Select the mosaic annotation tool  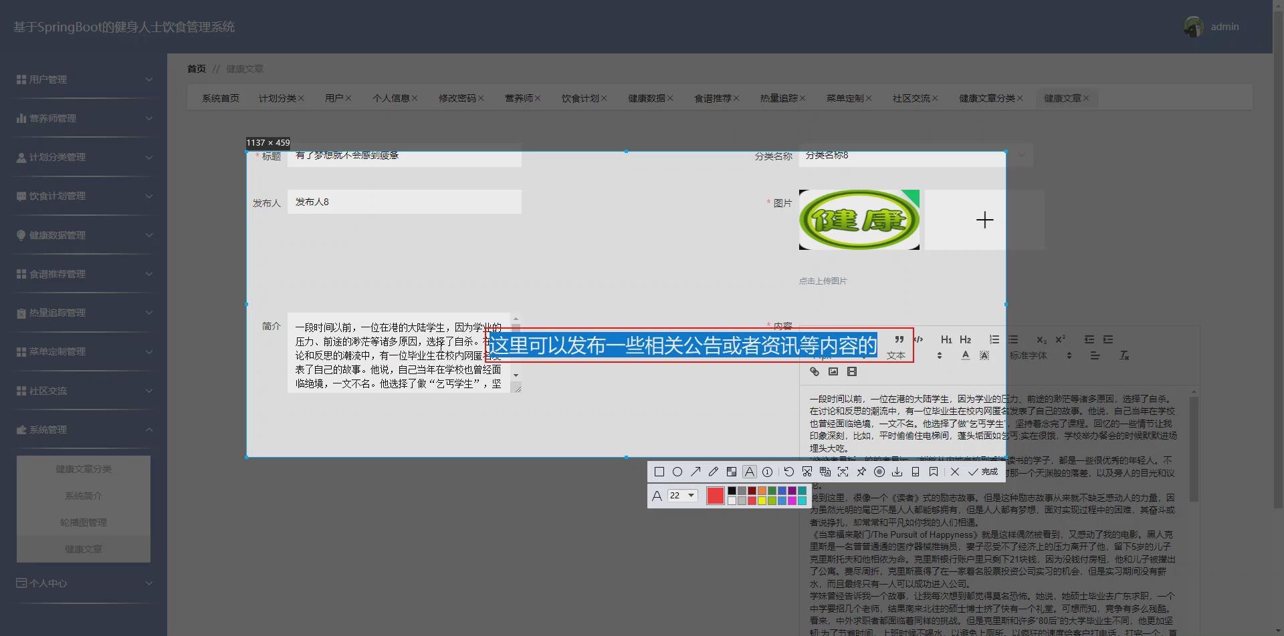tap(732, 472)
